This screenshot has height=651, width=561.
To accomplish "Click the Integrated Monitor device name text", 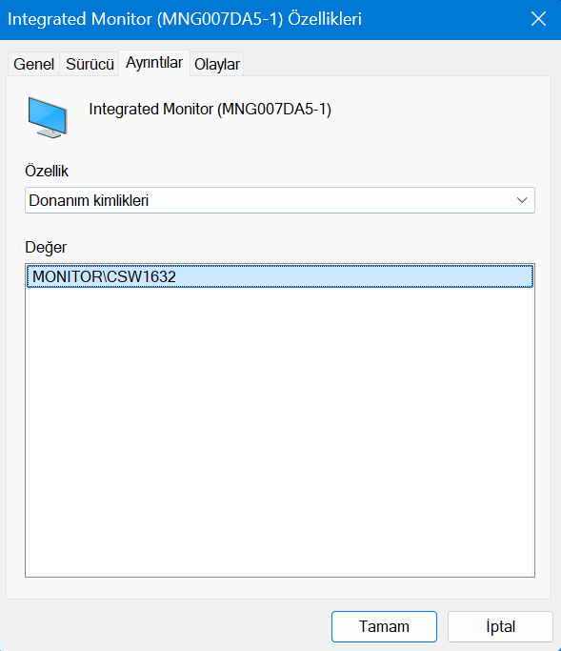I will point(210,110).
